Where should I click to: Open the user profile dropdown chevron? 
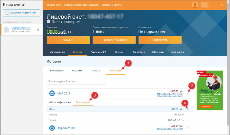click(x=222, y=5)
